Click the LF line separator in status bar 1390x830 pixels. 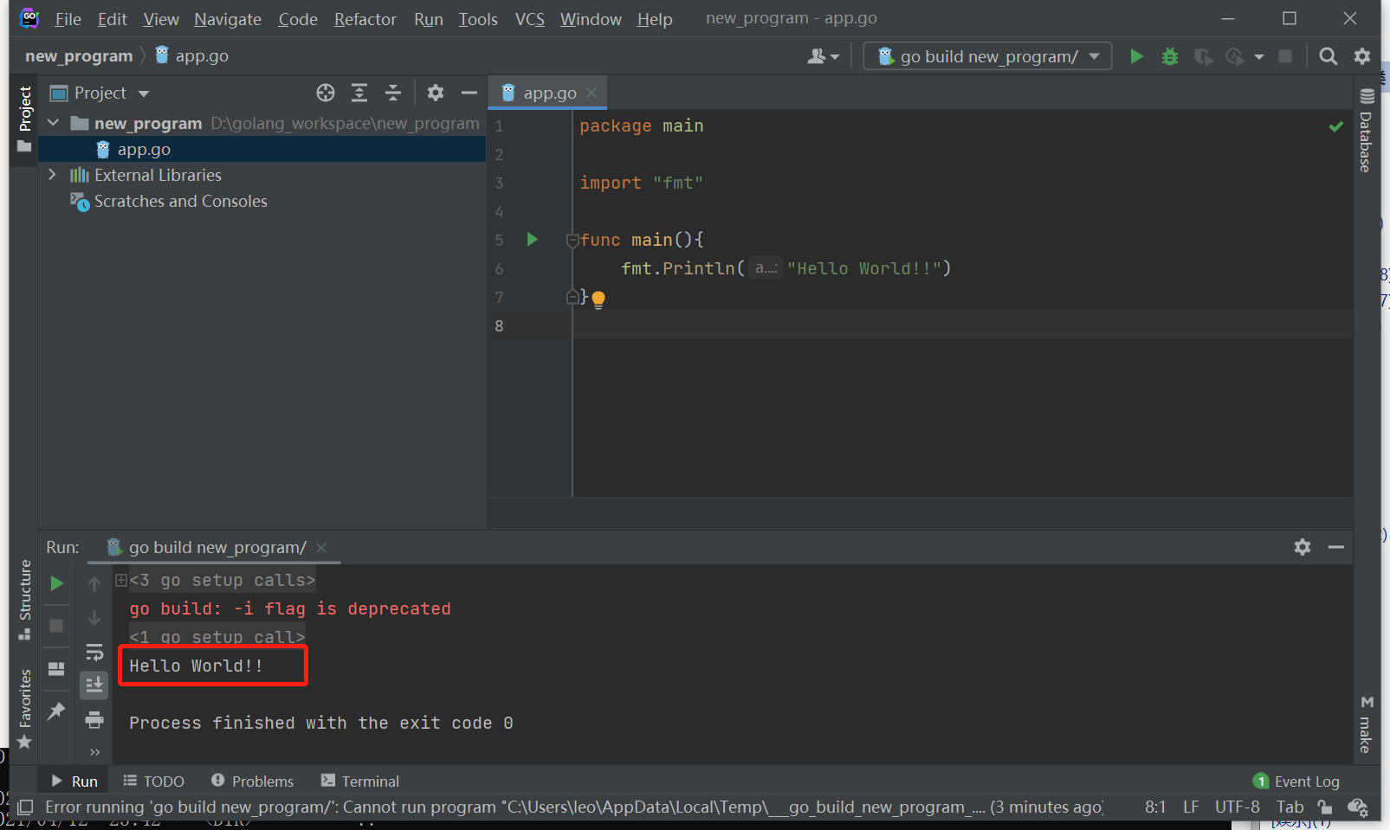1191,807
